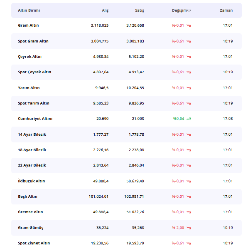Image resolution: width=248 pixels, height=249 pixels.
Task: Click the down-trend arrow in Spot Ziynet Altın row
Action: click(189, 243)
